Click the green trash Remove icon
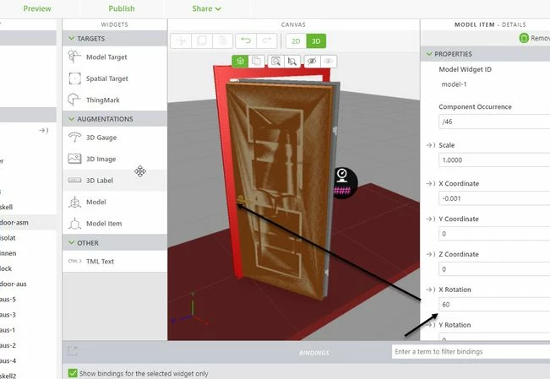Screen dimensions: 550x379 pyautogui.click(x=524, y=38)
